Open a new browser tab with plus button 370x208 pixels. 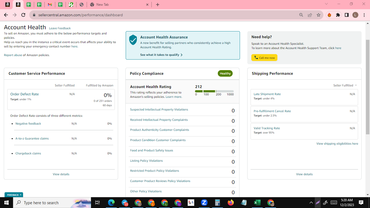[158, 5]
